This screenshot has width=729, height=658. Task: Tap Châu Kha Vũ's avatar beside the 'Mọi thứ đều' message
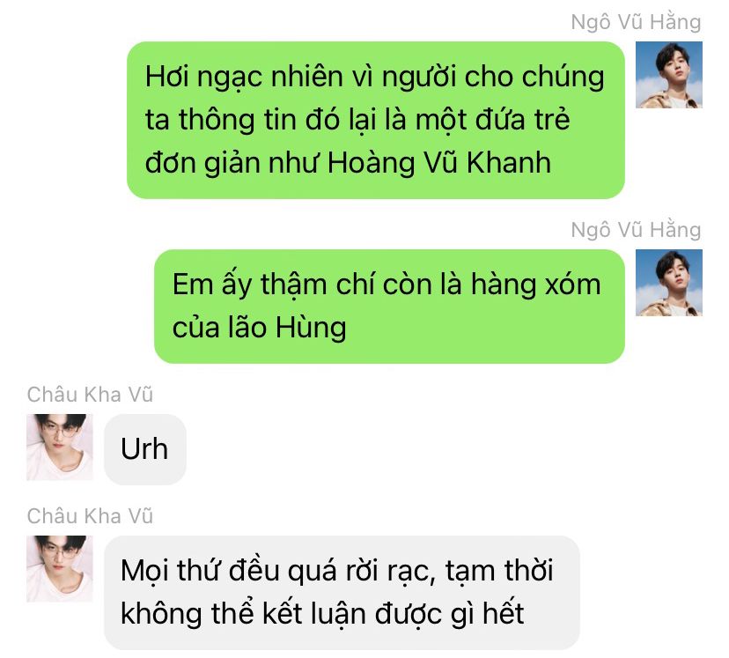[60, 569]
